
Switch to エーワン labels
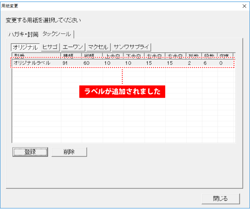click(73, 47)
